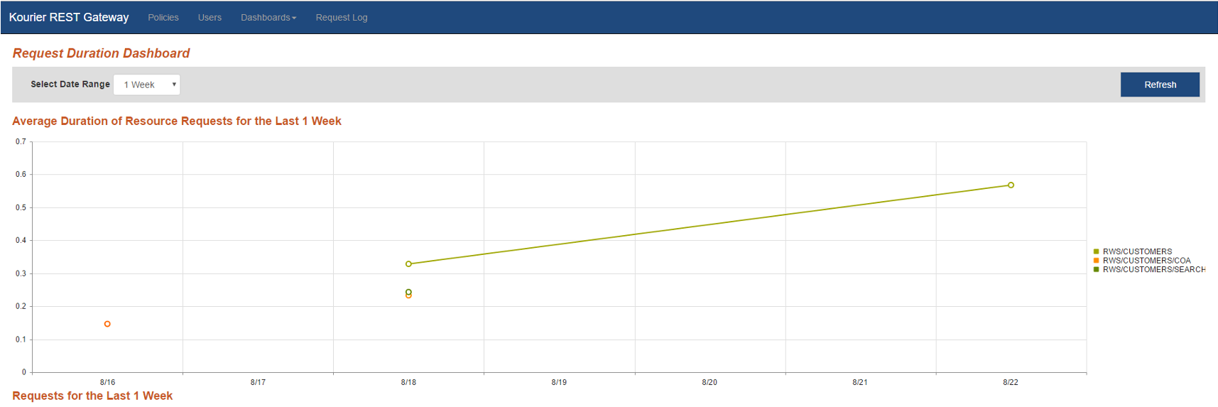Open the Kourier REST Gateway home link
The width and height of the screenshot is (1218, 407).
pyautogui.click(x=69, y=17)
